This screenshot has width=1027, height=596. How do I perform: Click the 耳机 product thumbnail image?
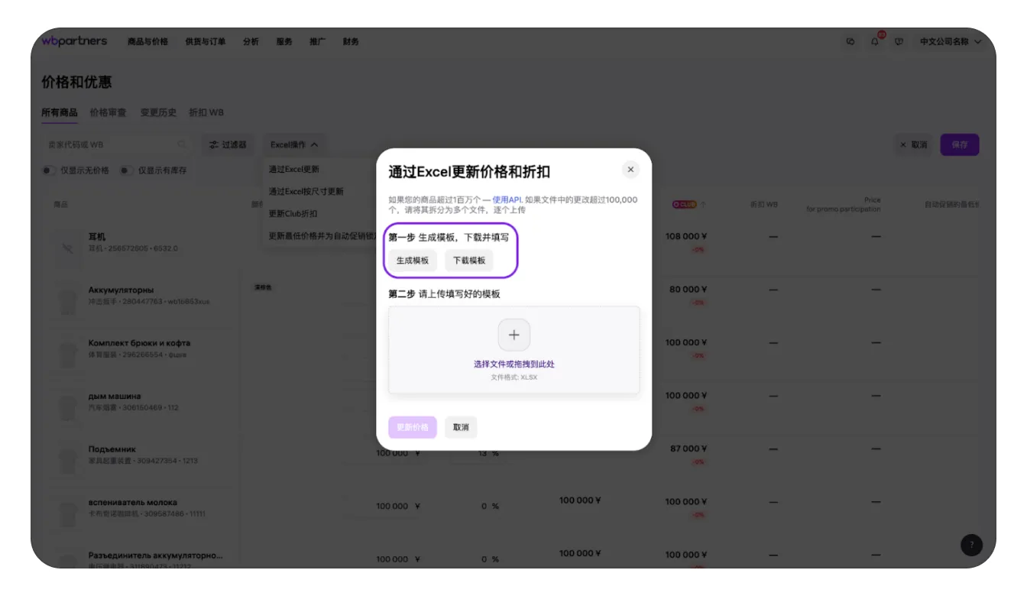[x=67, y=243]
